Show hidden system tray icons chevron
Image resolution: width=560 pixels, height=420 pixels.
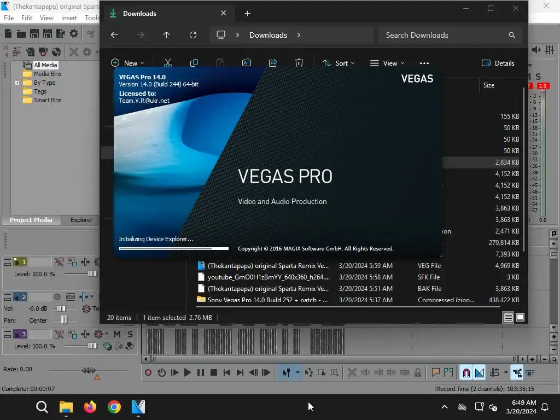(445, 407)
